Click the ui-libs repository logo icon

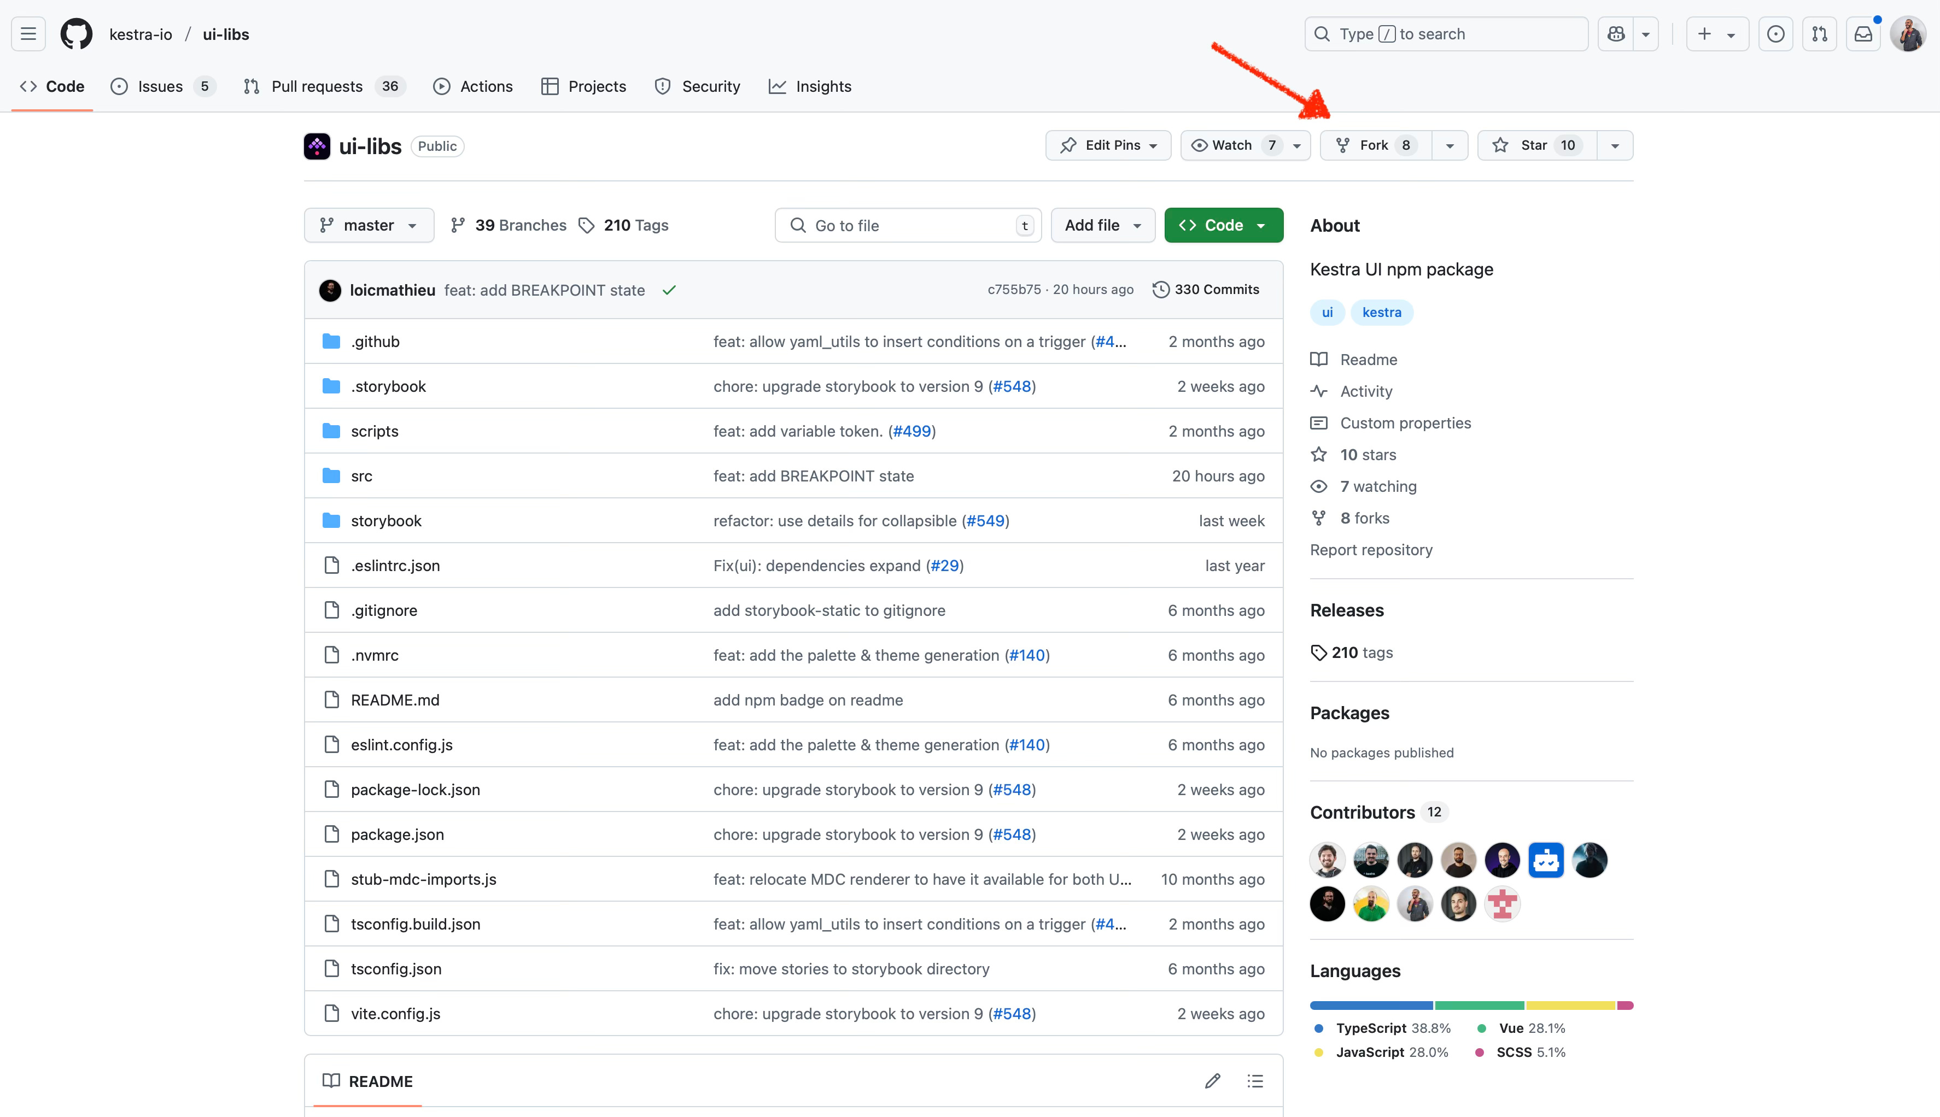coord(317,146)
